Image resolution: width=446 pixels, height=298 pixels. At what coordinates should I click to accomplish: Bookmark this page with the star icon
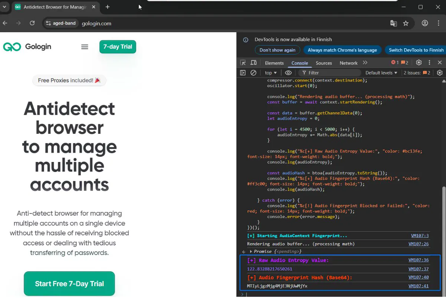pyautogui.click(x=406, y=23)
